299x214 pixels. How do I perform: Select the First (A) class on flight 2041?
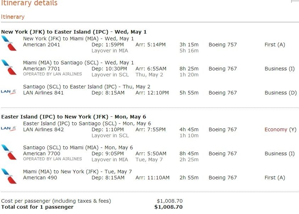coord(275,45)
